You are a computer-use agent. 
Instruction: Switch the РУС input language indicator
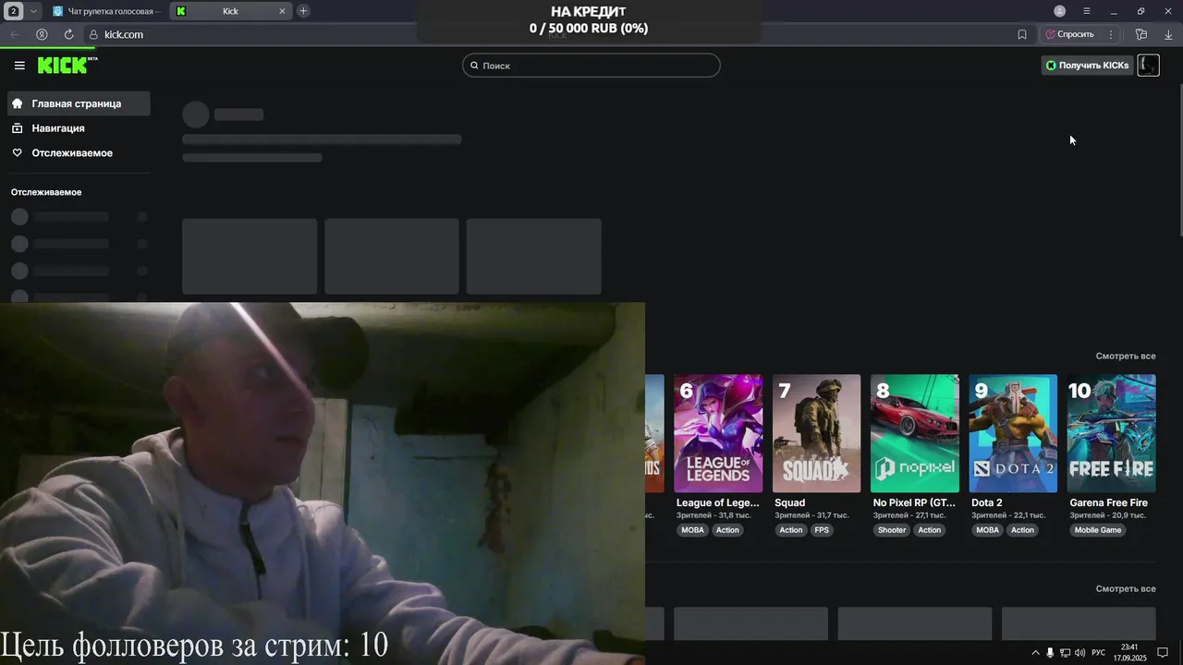[x=1098, y=653]
